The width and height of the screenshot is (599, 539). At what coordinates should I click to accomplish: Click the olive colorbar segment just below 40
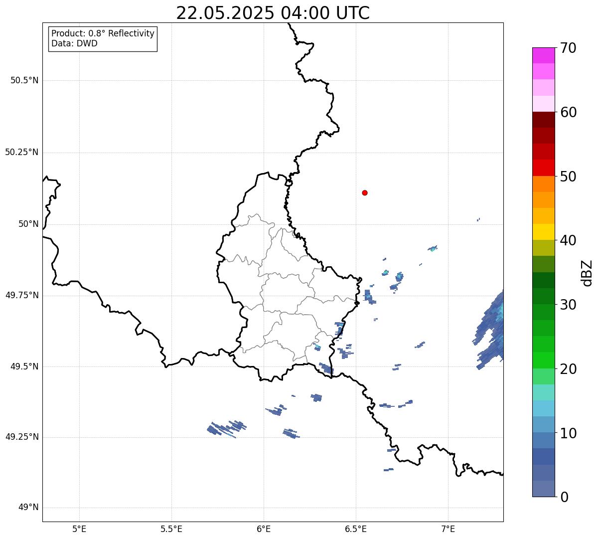click(543, 248)
